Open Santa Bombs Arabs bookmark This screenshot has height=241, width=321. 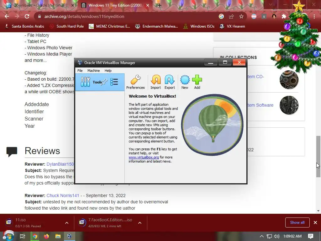[x=24, y=26]
